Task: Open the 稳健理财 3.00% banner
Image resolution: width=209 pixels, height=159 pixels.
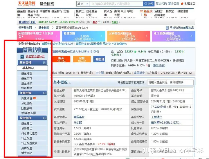Action: [83, 36]
